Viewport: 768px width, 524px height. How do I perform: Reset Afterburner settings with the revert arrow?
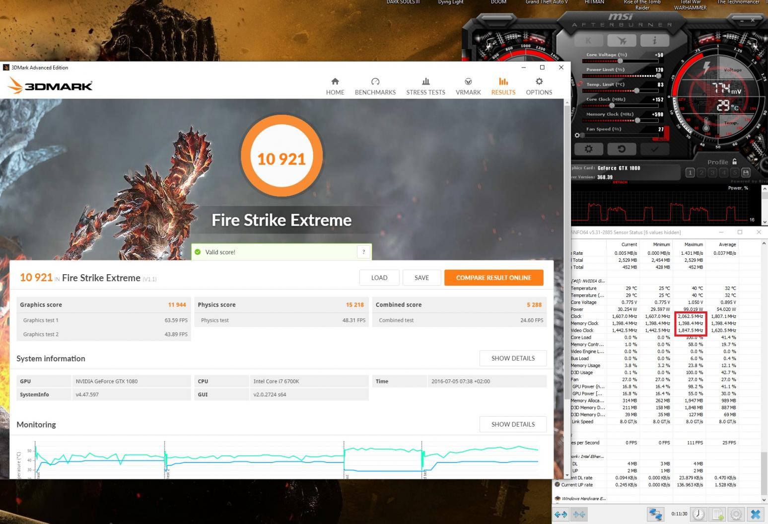pyautogui.click(x=621, y=149)
